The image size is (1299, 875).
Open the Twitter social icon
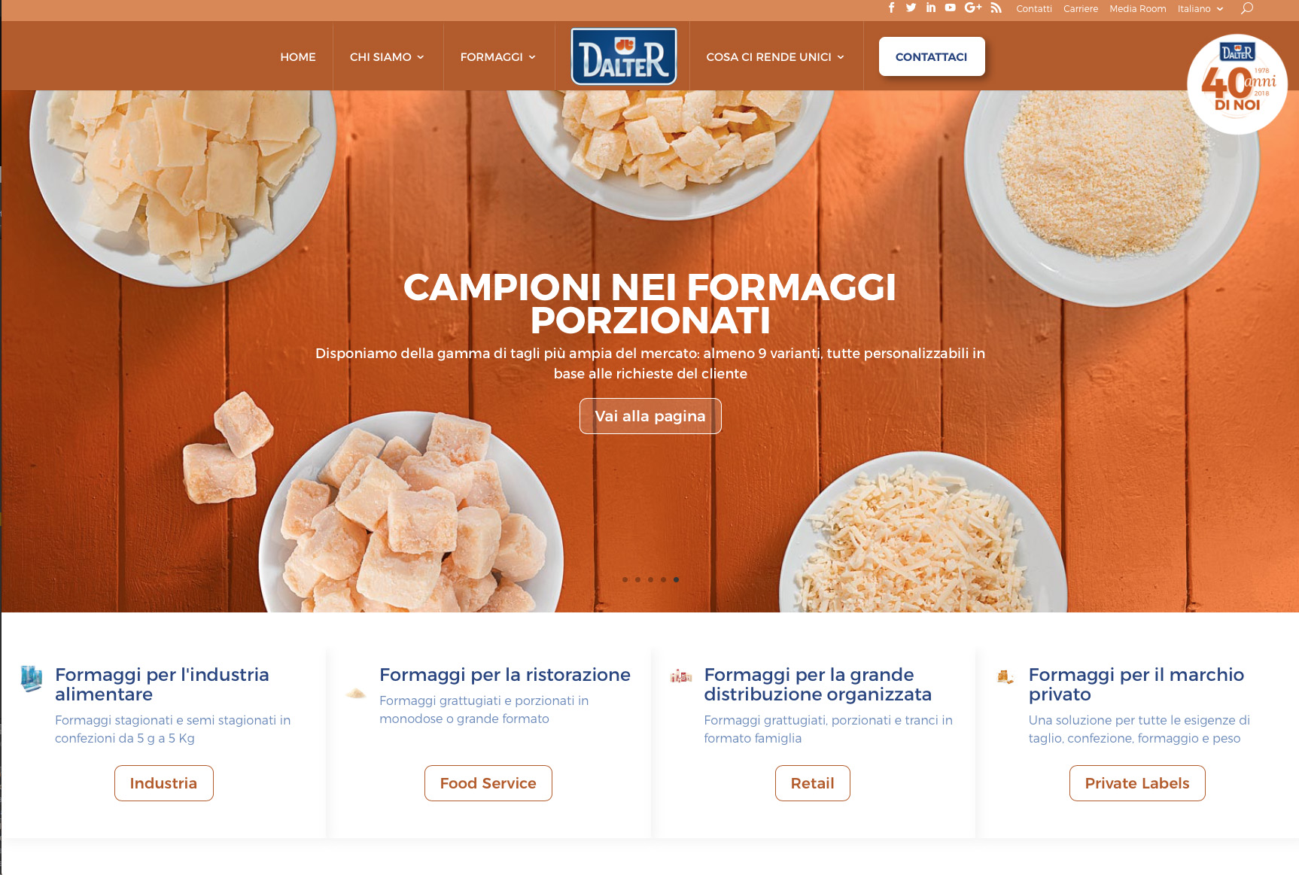911,8
